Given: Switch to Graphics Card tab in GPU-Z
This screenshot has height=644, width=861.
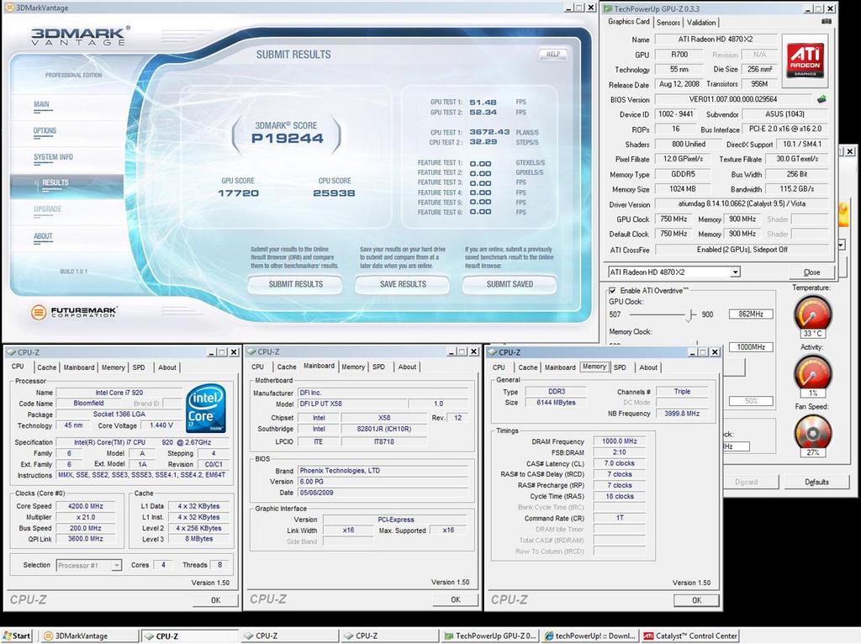Looking at the screenshot, I should [x=629, y=21].
